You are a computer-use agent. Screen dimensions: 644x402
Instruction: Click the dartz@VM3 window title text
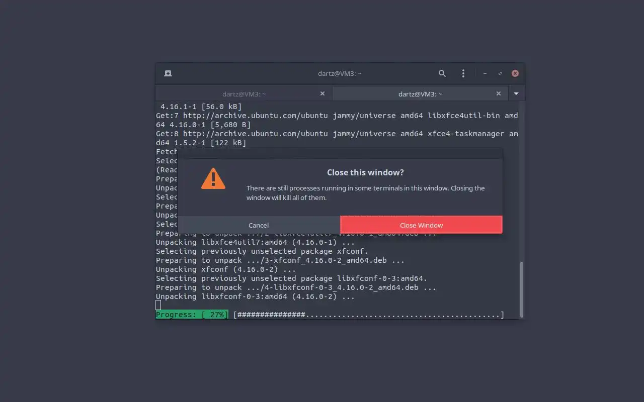pos(340,73)
